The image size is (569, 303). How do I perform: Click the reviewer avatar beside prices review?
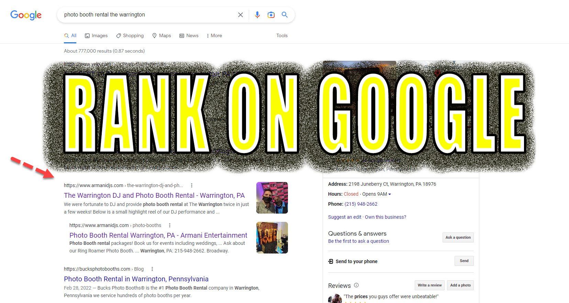click(335, 299)
